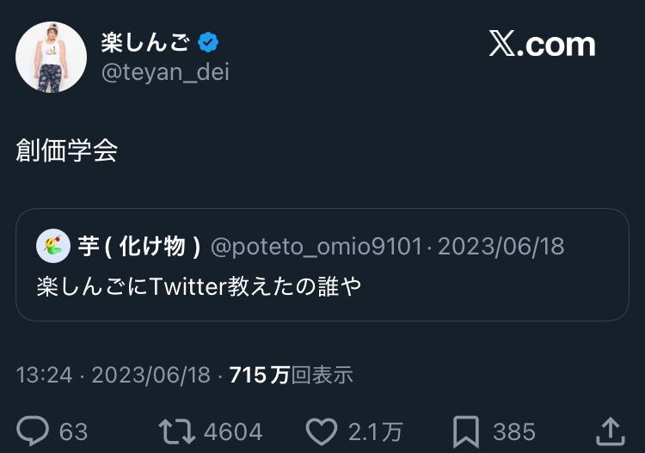Click the 2.1万 likes count

(374, 431)
